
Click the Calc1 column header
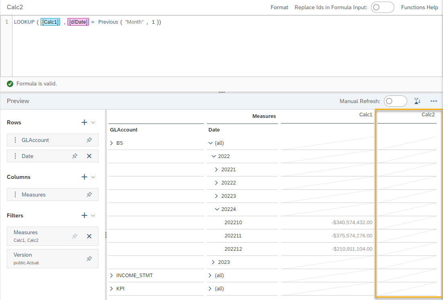(366, 115)
